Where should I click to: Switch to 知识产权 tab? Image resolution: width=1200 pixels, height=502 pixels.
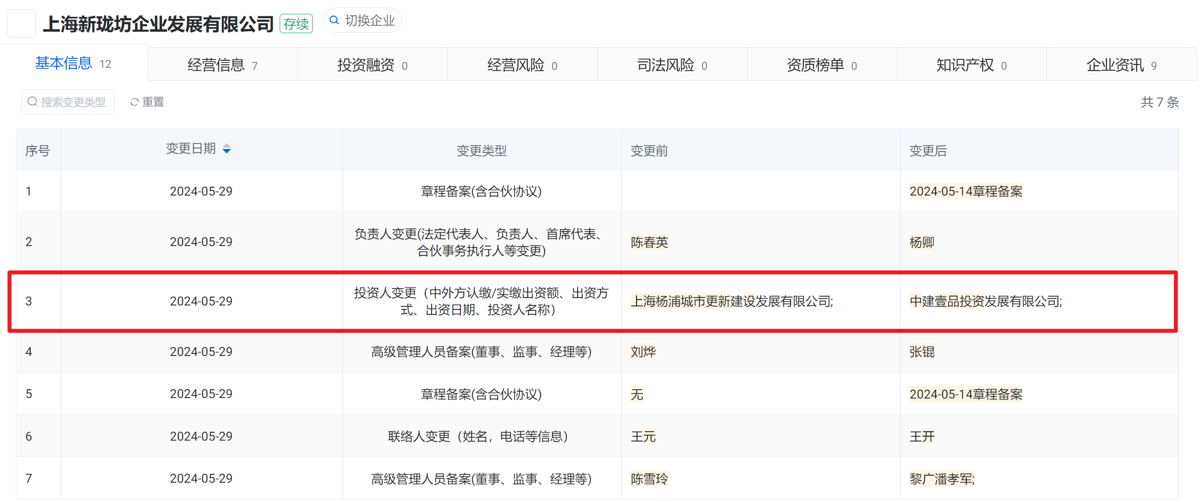click(x=971, y=65)
